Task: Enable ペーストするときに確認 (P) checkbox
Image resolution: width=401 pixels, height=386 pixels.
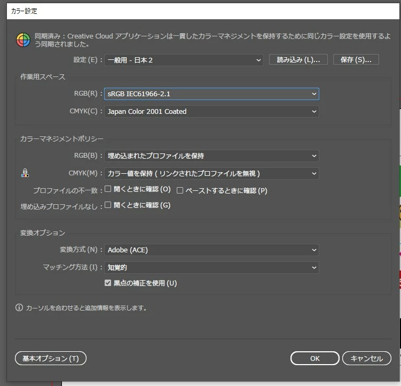Action: coord(180,190)
